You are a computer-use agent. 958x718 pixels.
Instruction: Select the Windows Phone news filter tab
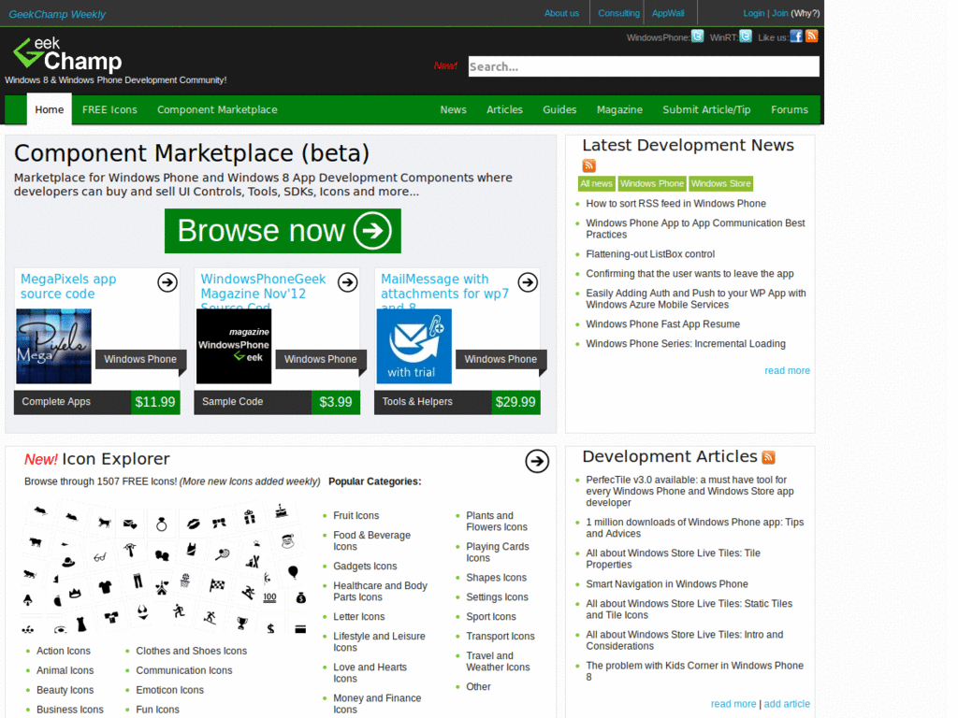tap(652, 184)
